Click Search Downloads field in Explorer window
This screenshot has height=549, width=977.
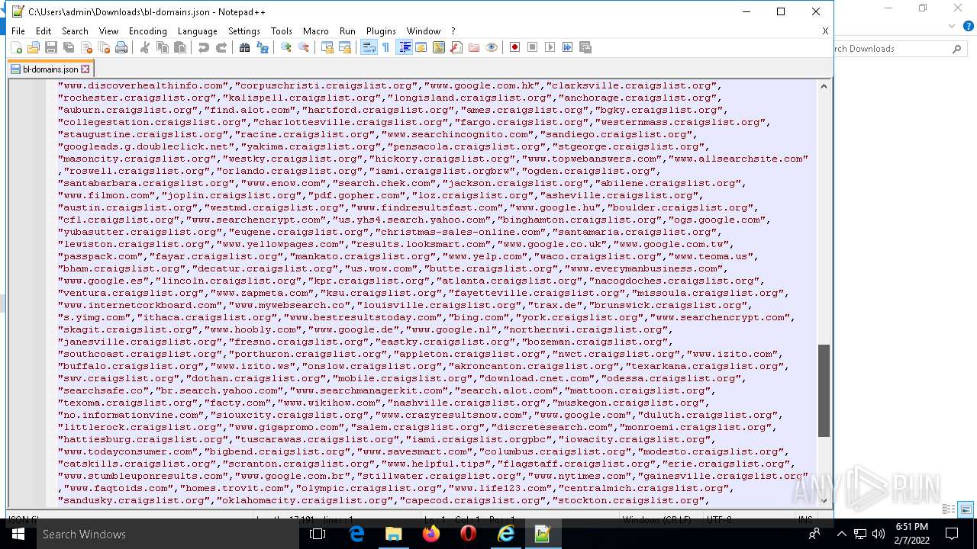click(895, 49)
